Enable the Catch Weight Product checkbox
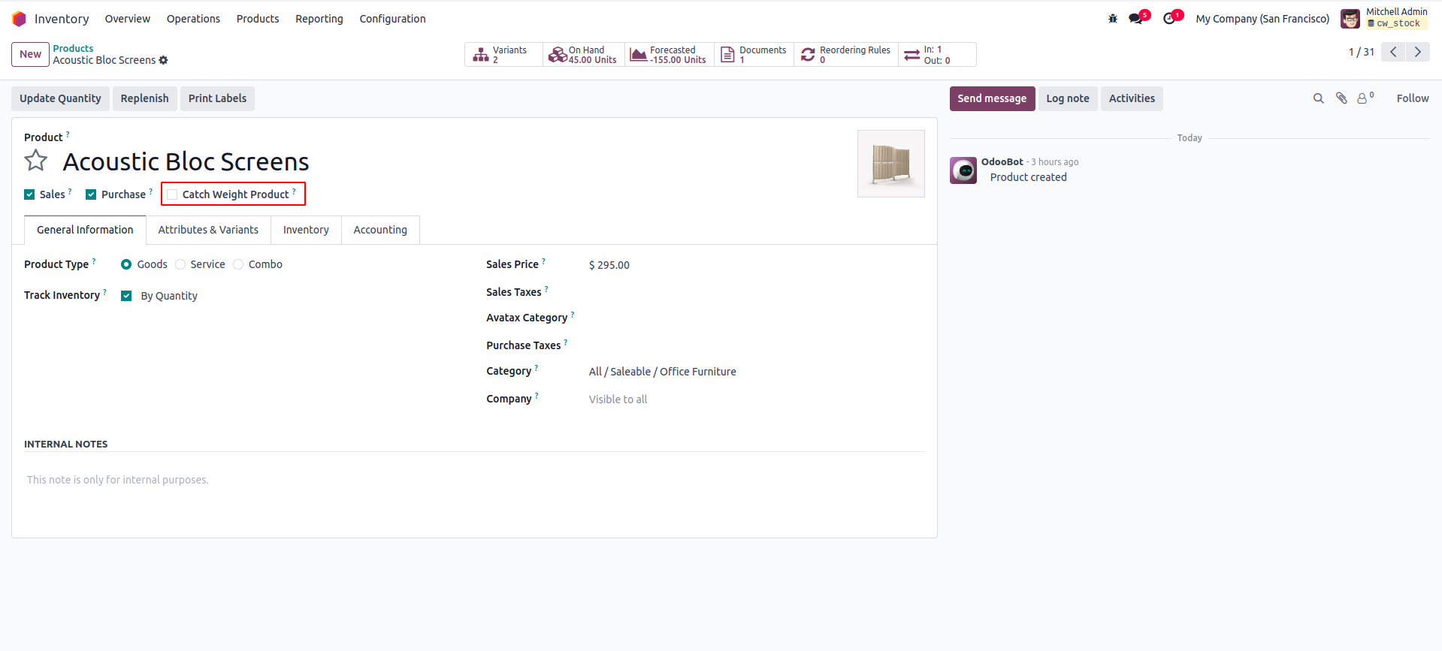Viewport: 1442px width, 651px height. pos(172,194)
